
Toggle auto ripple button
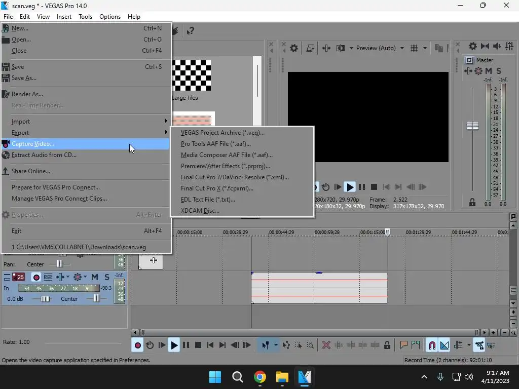pyautogui.click(x=458, y=345)
